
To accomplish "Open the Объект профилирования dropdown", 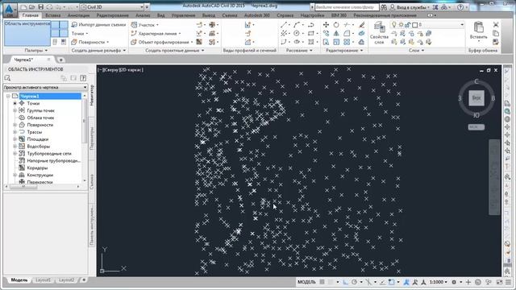I will [x=162, y=42].
